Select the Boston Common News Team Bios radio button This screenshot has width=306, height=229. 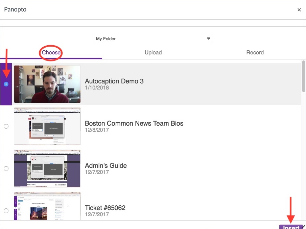click(6, 126)
